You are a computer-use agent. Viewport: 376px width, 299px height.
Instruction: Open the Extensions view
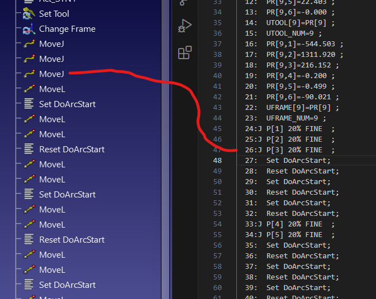click(x=184, y=53)
